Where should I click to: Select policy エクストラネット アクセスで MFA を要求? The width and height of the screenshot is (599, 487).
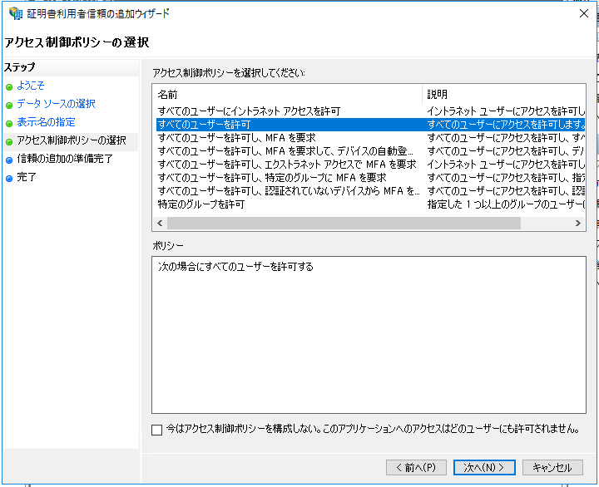287,164
